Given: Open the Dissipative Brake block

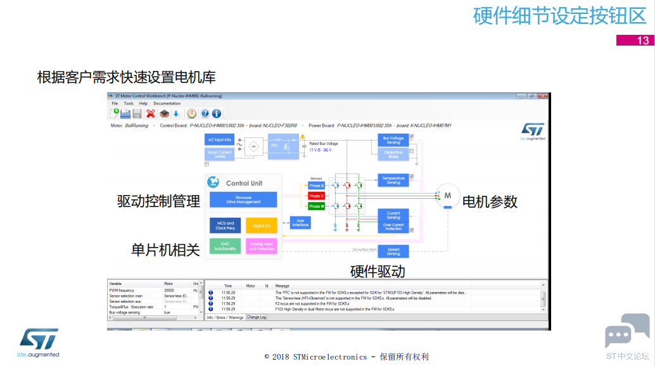Looking at the screenshot, I should (x=393, y=155).
